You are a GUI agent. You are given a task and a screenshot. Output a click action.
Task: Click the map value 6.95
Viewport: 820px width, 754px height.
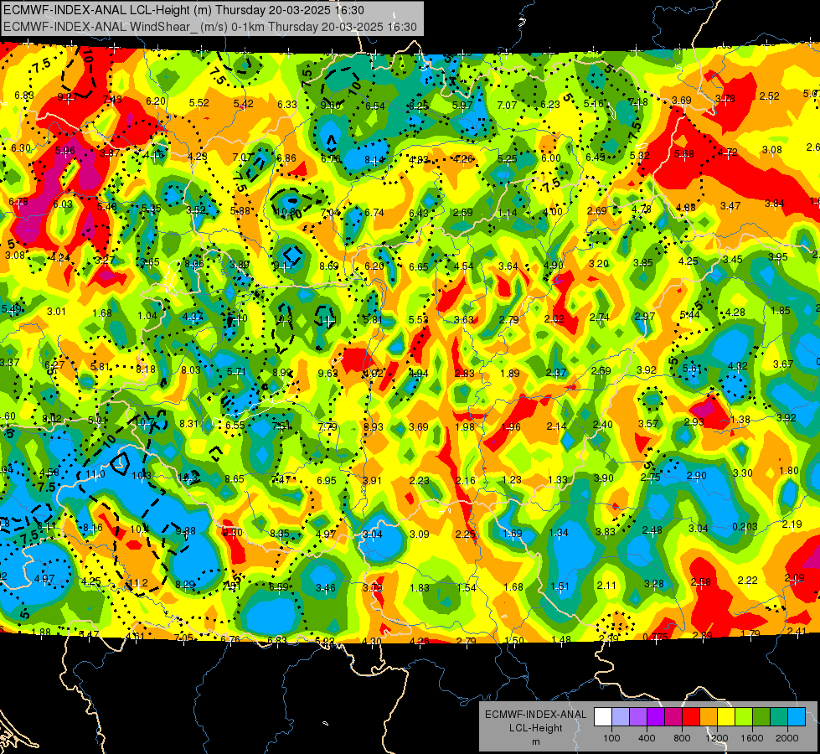[327, 480]
